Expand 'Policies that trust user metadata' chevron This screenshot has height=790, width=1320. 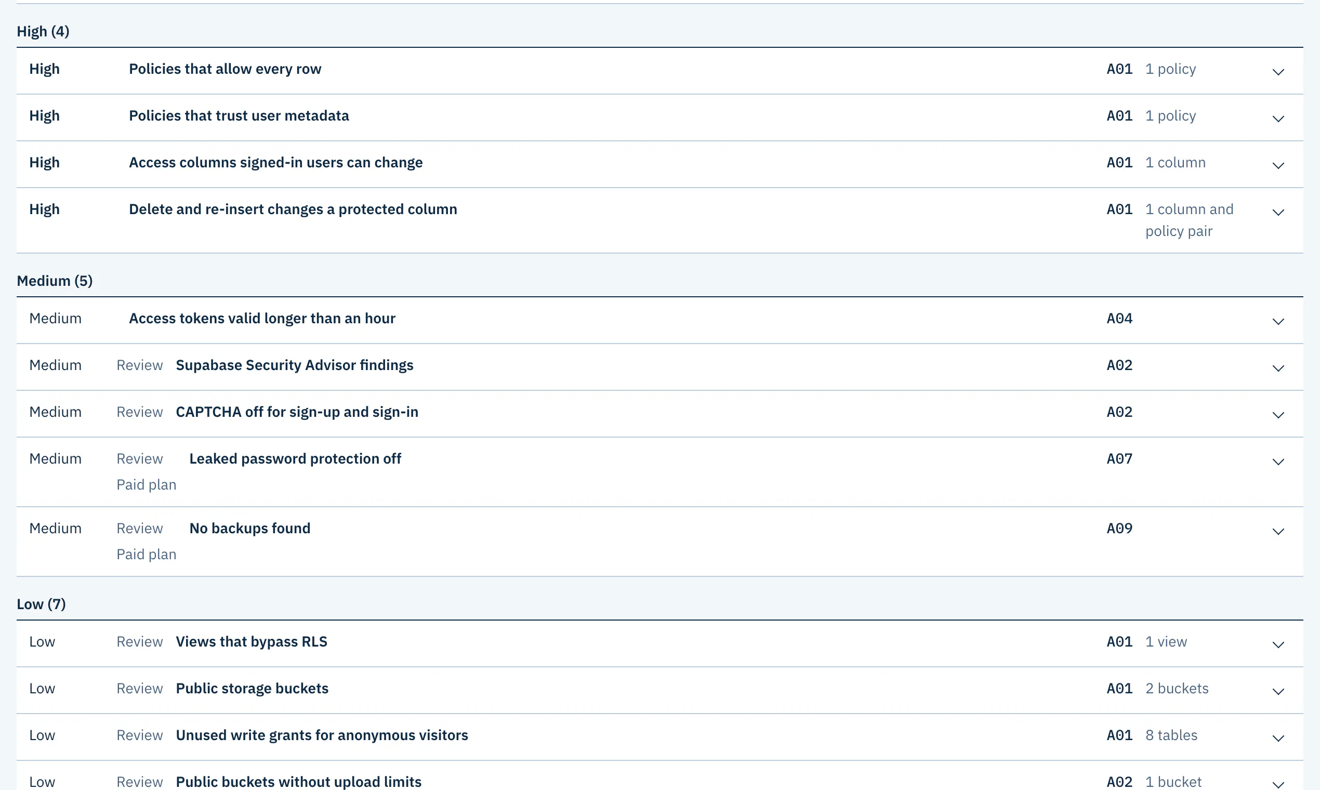point(1278,118)
